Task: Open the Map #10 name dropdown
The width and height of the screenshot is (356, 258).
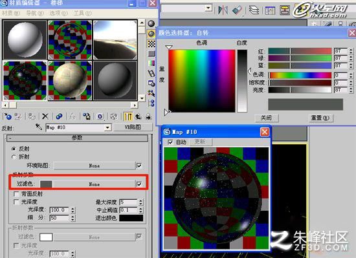Action: (x=108, y=127)
